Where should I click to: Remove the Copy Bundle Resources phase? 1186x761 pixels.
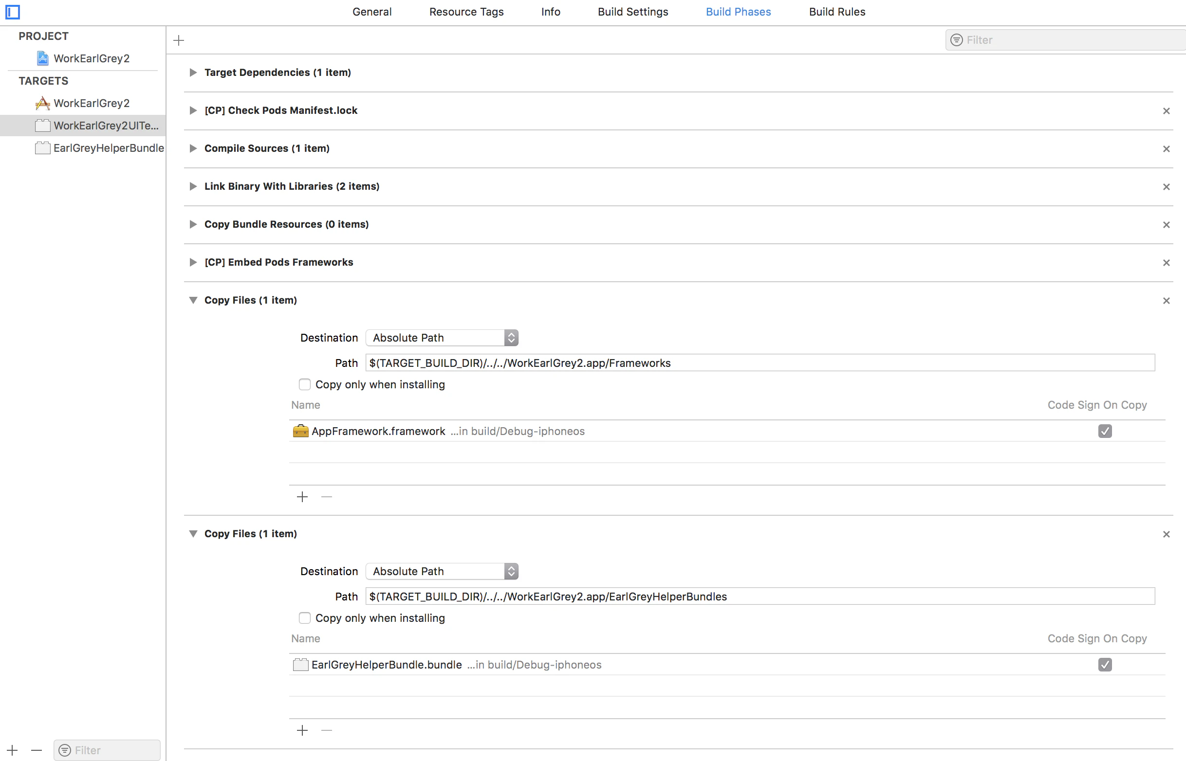(x=1166, y=225)
